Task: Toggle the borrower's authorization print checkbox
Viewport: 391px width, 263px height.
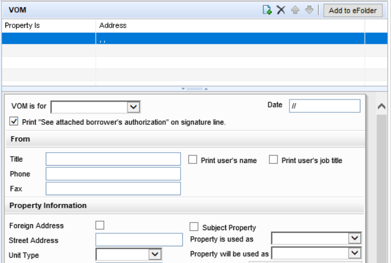Action: pyautogui.click(x=14, y=122)
